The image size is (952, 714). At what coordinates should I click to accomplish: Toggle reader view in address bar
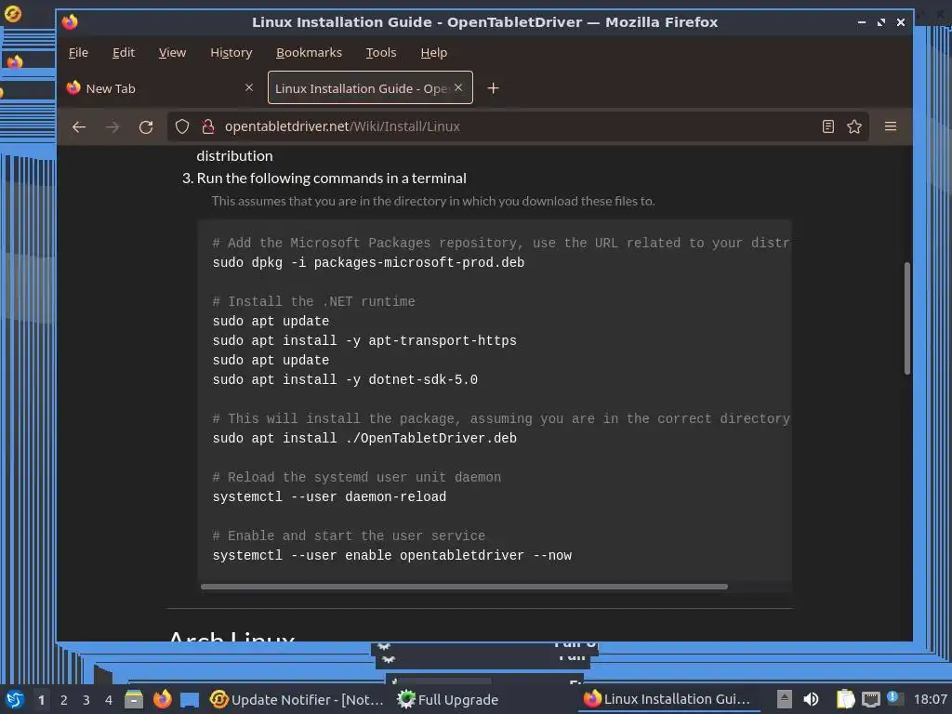coord(827,126)
